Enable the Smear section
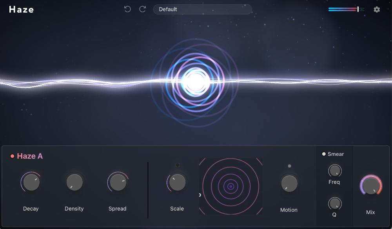Image resolution: width=392 pixels, height=229 pixels. 324,154
